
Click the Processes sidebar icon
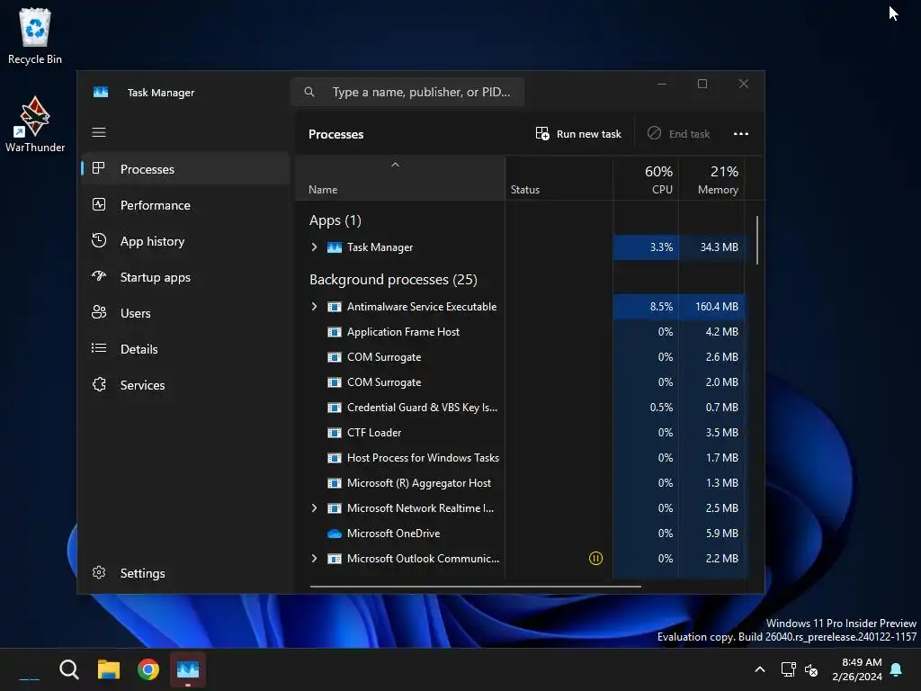(x=99, y=168)
